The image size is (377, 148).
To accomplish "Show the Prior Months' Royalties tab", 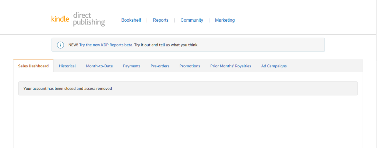I will (230, 66).
